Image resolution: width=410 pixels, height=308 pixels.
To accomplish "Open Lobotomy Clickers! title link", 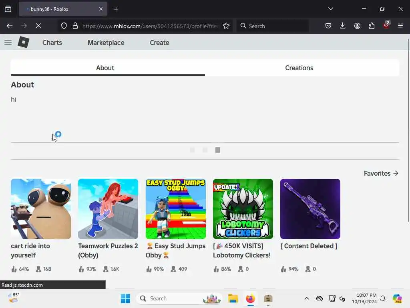I will click(241, 250).
